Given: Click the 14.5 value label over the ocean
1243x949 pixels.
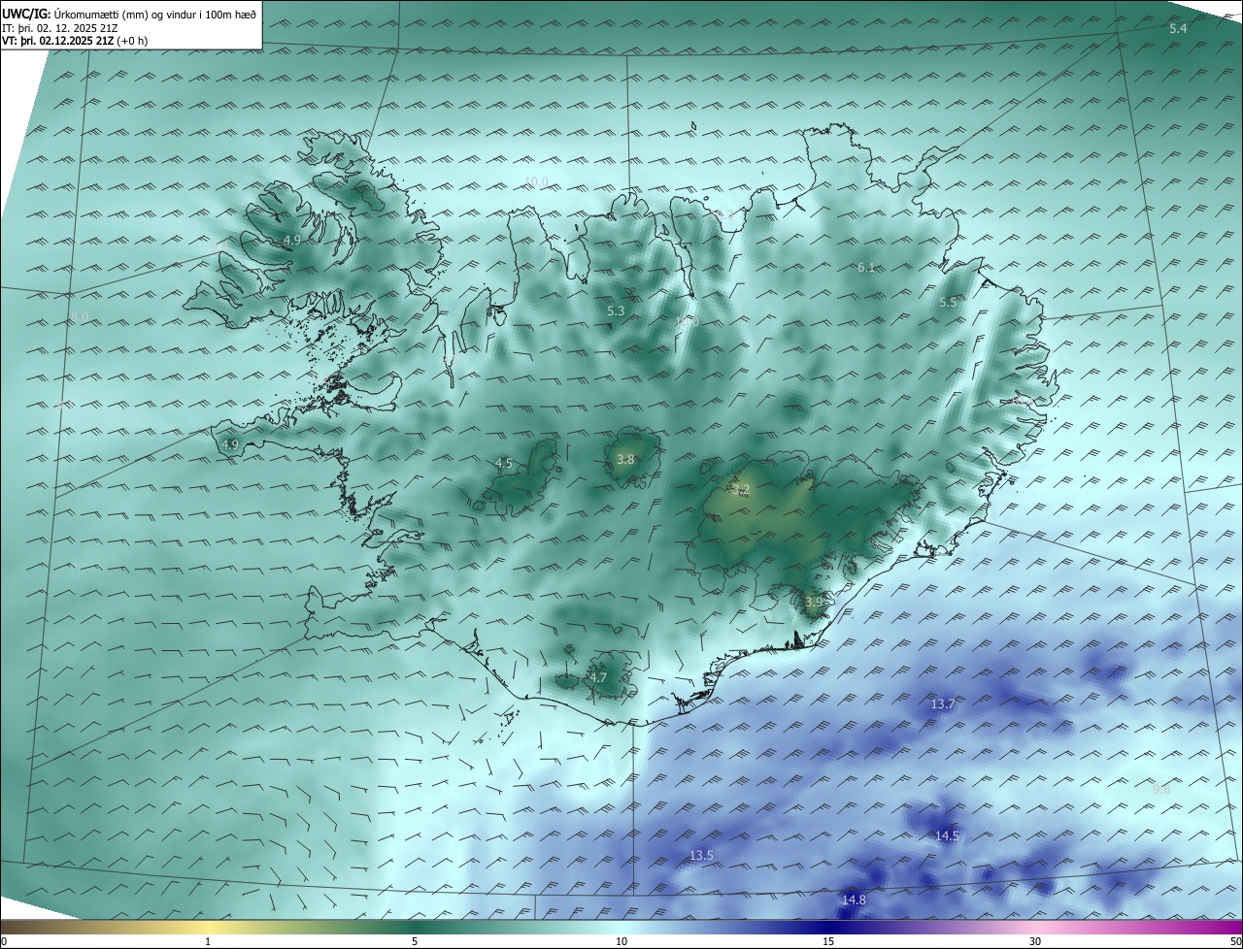Looking at the screenshot, I should [x=947, y=836].
